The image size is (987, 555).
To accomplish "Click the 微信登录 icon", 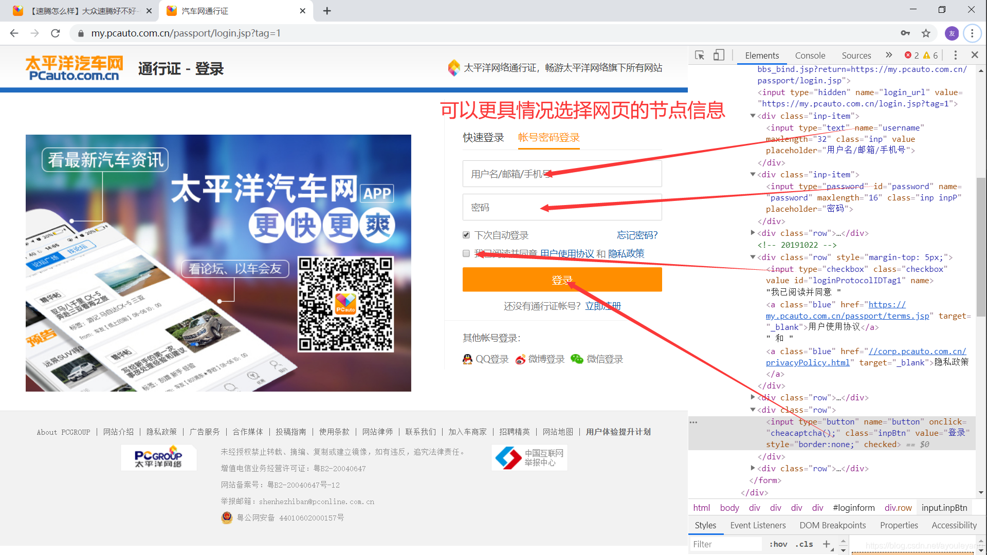I will click(x=577, y=359).
